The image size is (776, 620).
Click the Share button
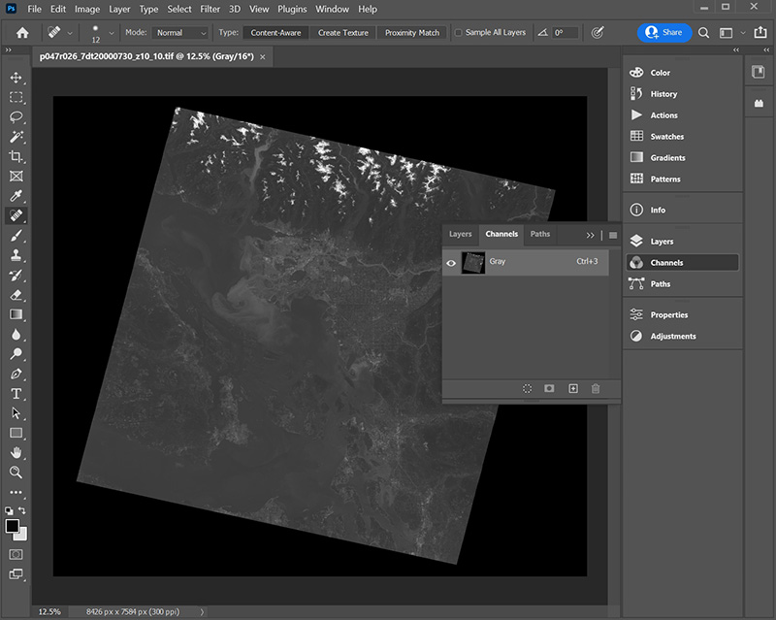point(664,32)
